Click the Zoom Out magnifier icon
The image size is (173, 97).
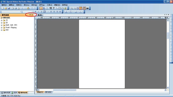(x=75, y=8)
